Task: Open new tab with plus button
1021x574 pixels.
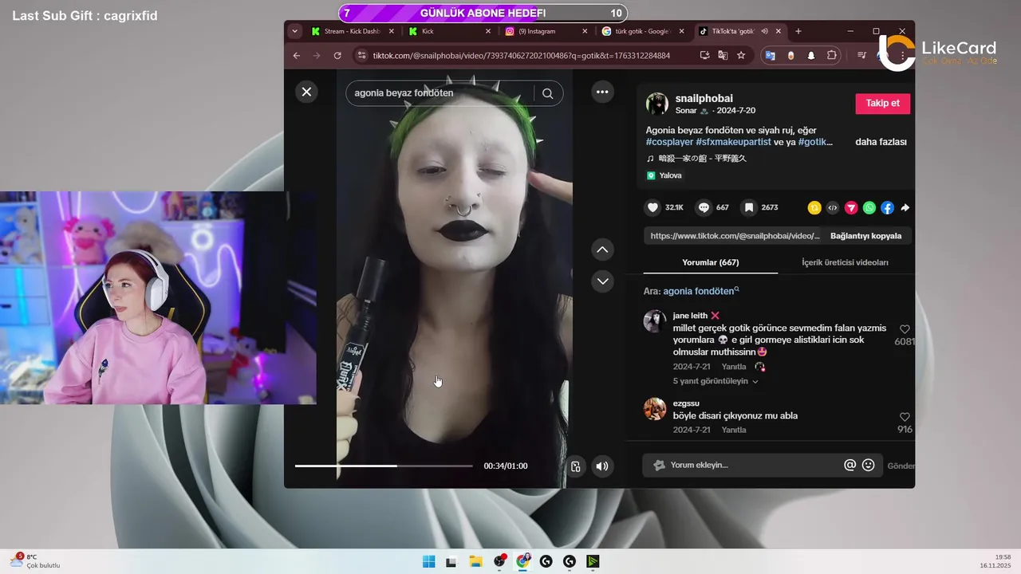Action: coord(798,31)
